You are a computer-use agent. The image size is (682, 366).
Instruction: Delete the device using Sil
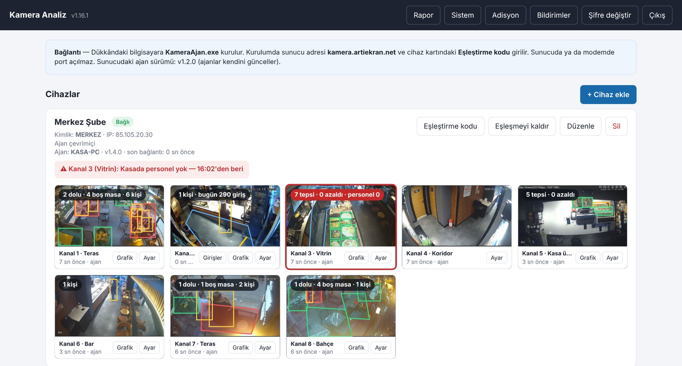point(616,126)
